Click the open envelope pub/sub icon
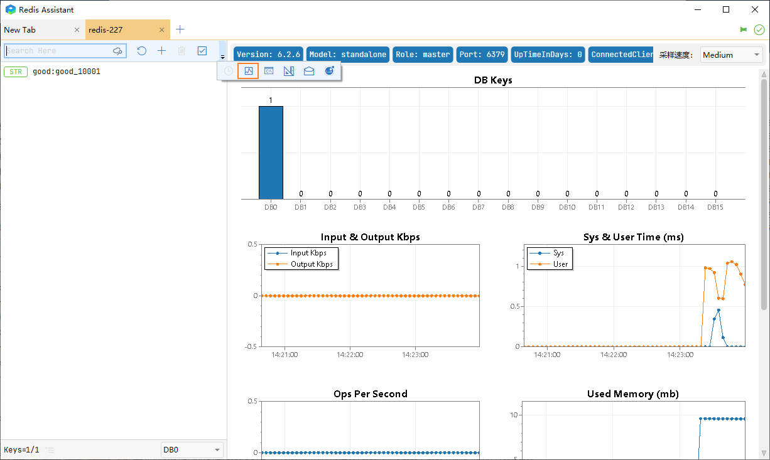Image resolution: width=770 pixels, height=460 pixels. point(309,71)
